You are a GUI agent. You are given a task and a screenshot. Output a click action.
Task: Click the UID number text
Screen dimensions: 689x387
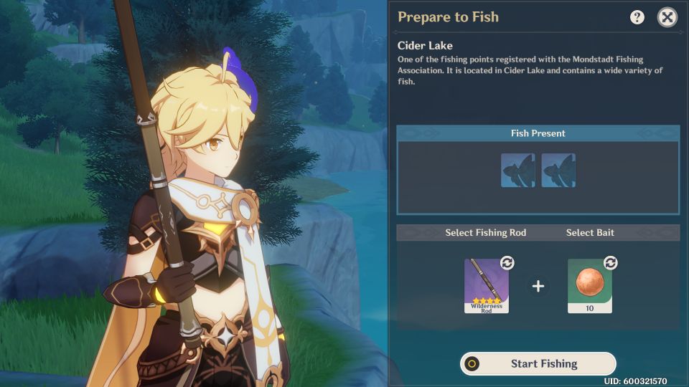(635, 381)
